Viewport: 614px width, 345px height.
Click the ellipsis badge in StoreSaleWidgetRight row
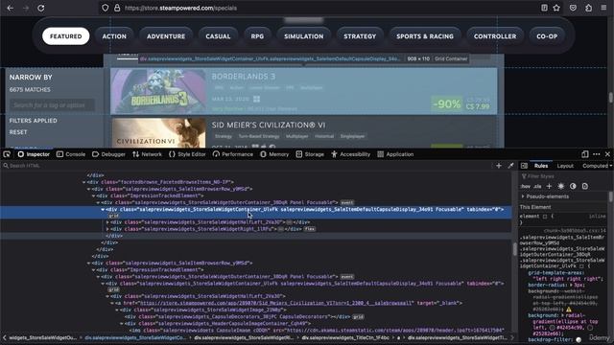pos(281,229)
